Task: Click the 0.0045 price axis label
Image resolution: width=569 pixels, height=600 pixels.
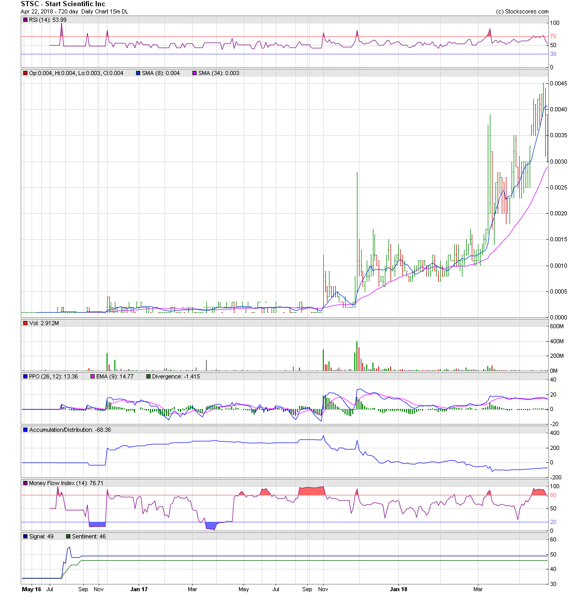Action: click(558, 83)
